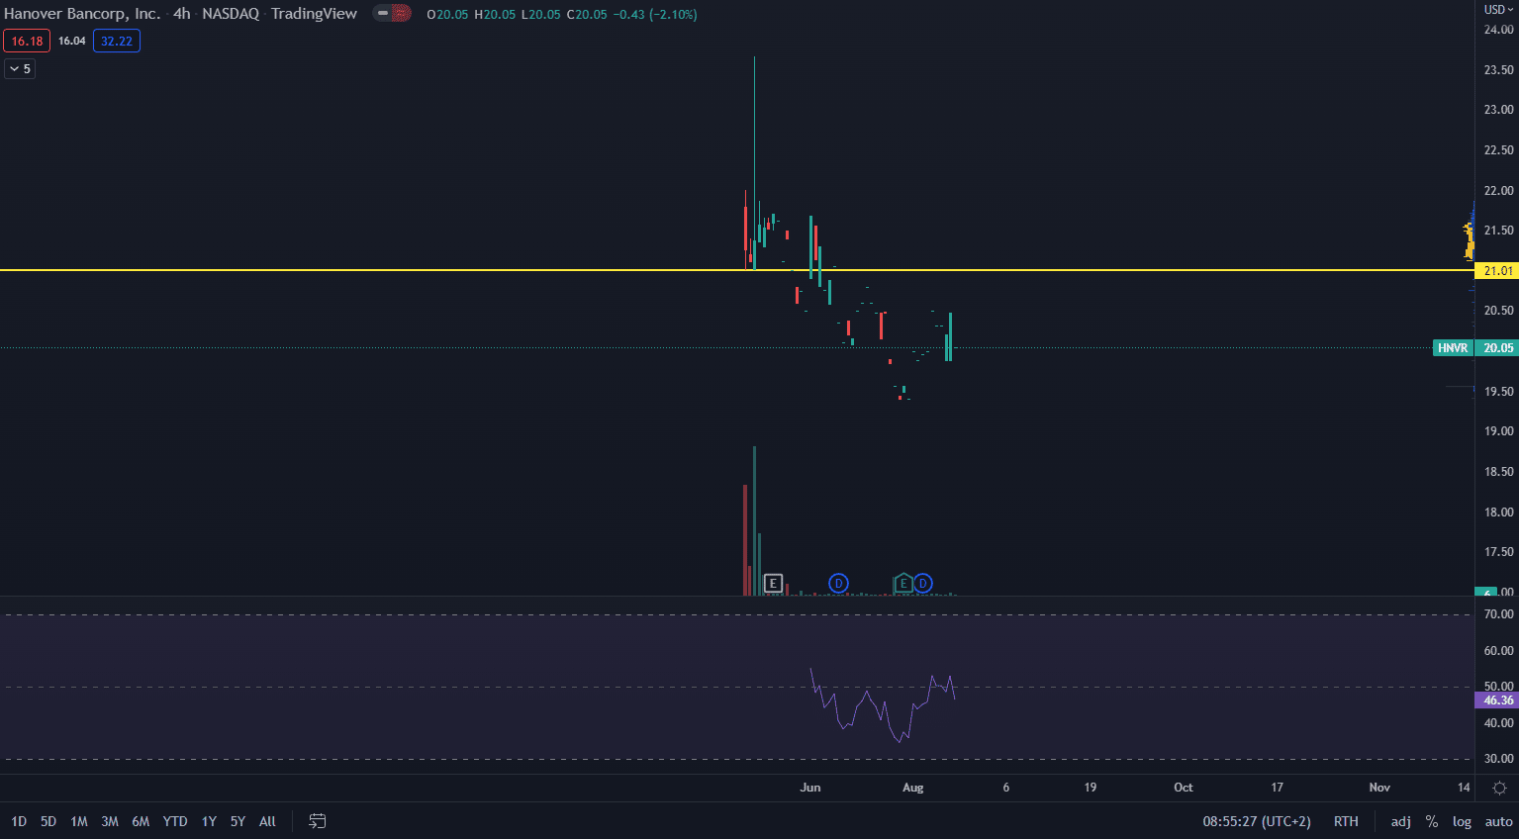This screenshot has width=1519, height=839.
Task: Select the 1M time range
Action: coord(79,821)
